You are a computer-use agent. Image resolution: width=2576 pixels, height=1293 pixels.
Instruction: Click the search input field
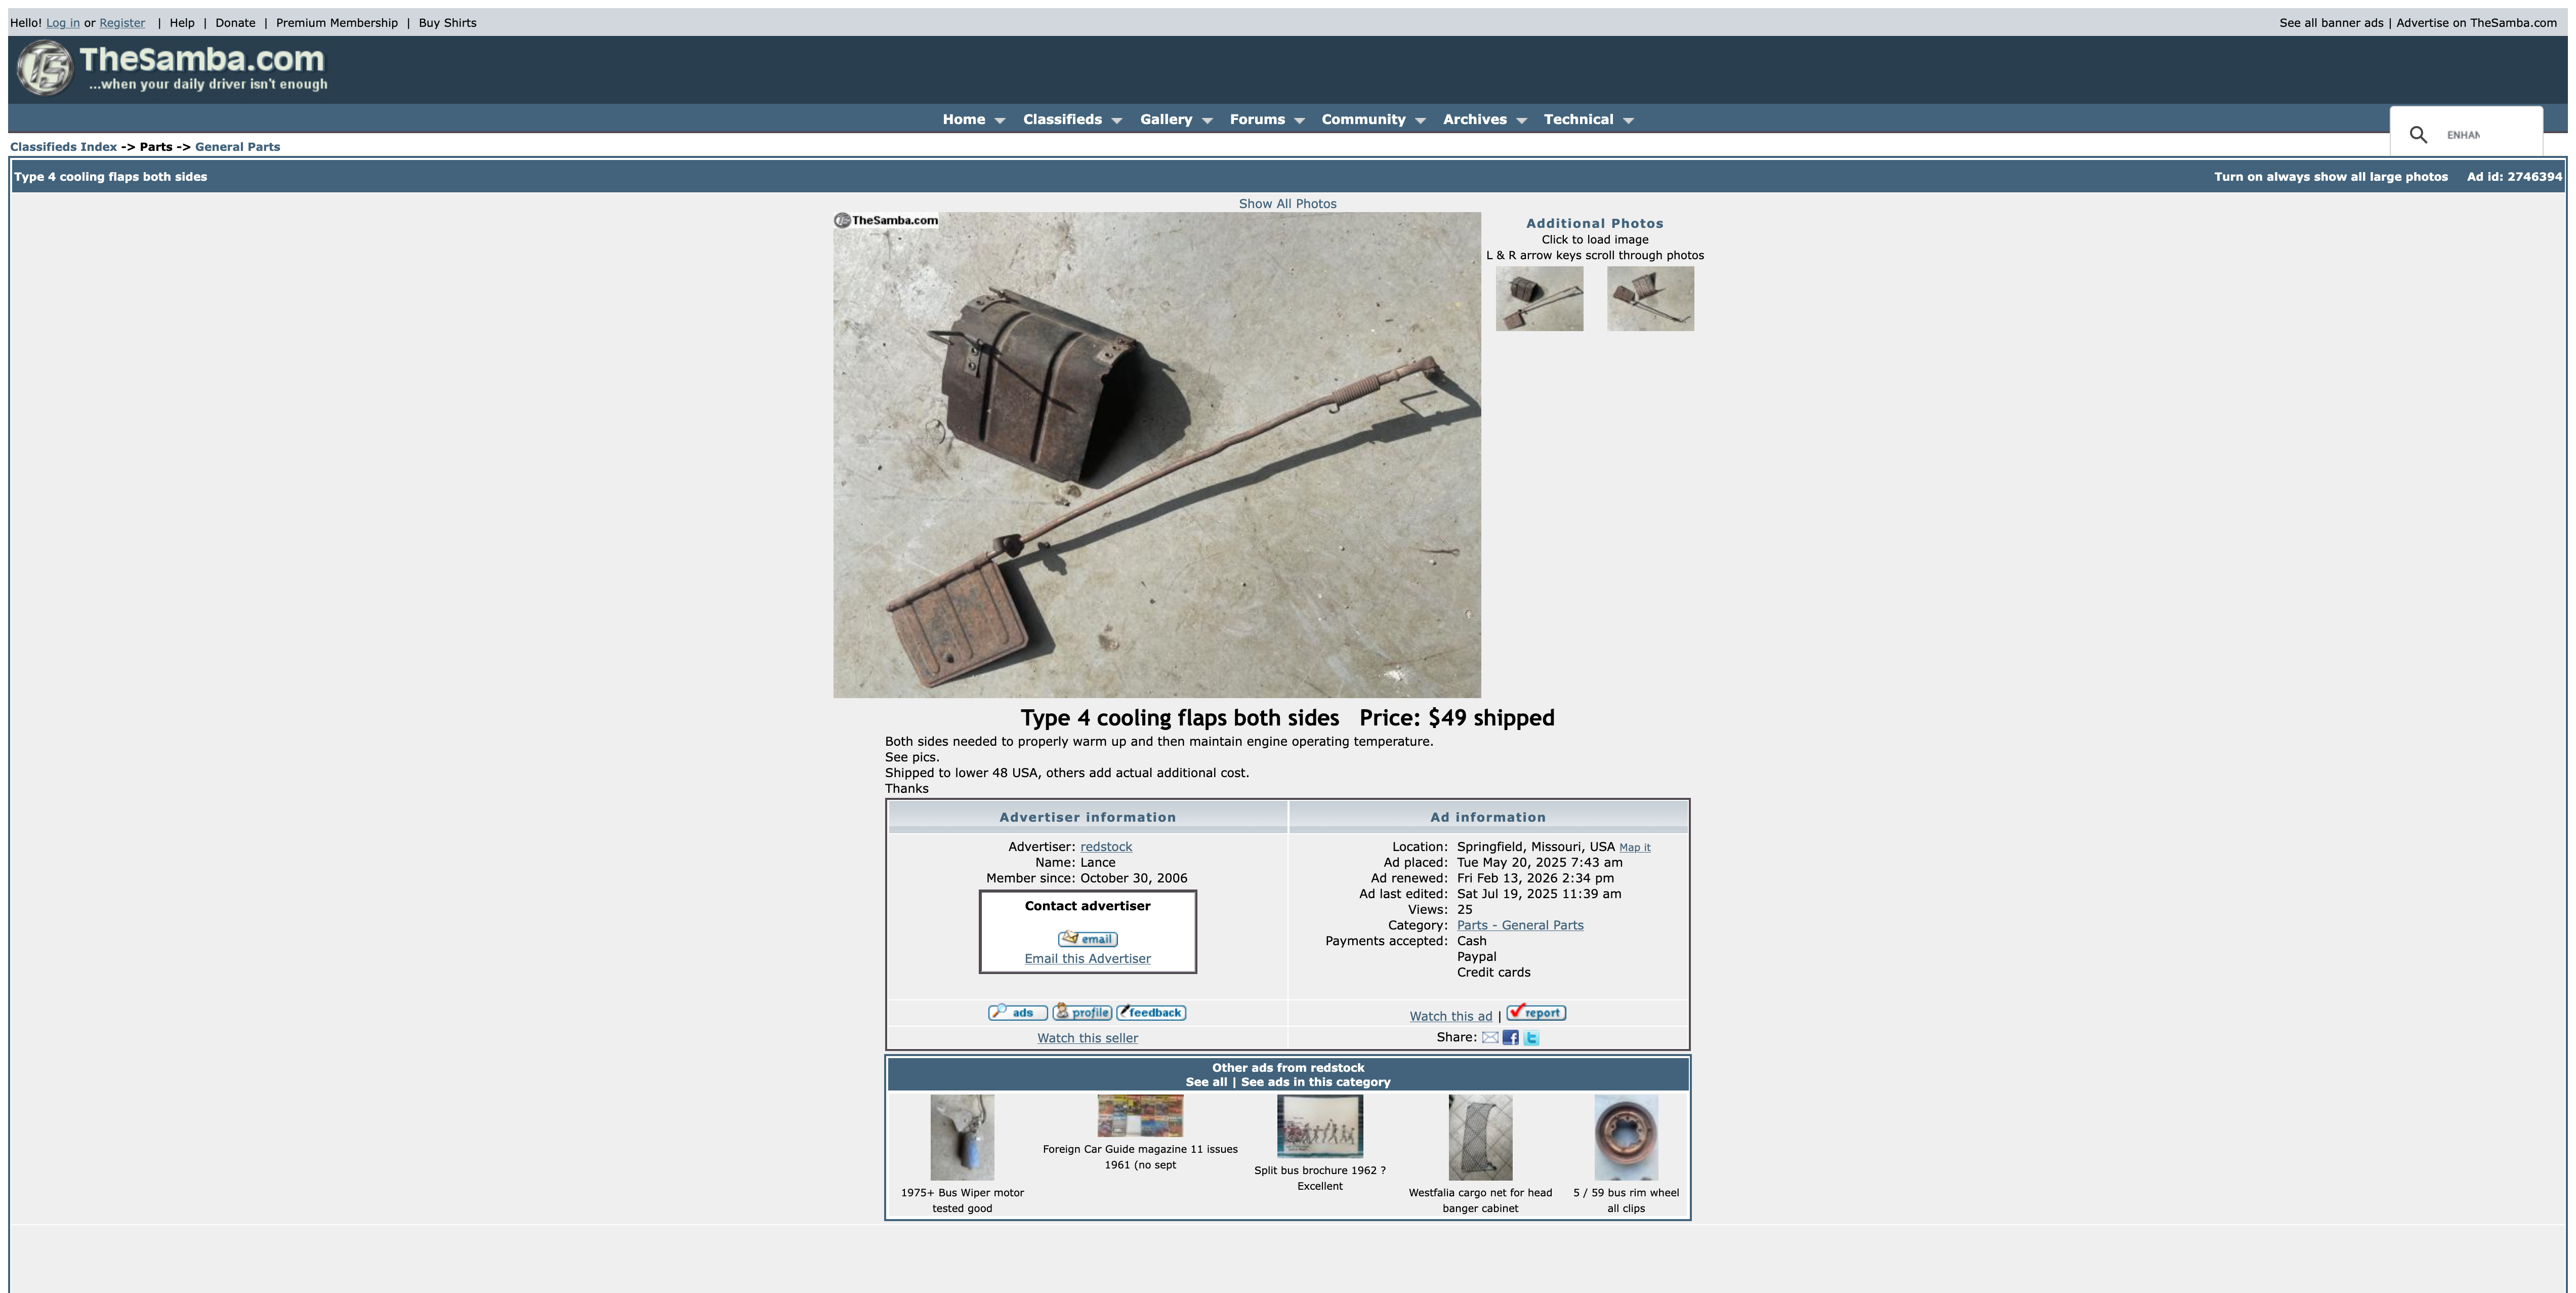click(x=2485, y=135)
